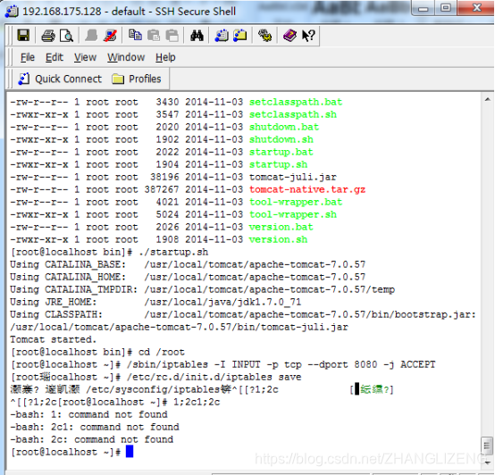Open the Window menu
Screen dimensions: 495x475
point(126,57)
